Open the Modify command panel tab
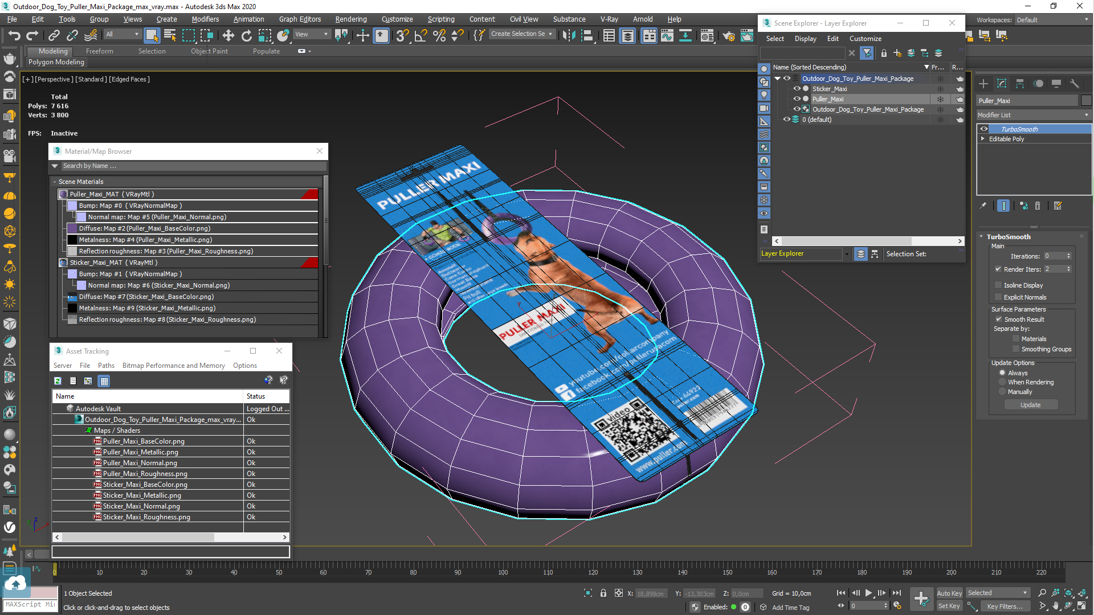The width and height of the screenshot is (1094, 615). [1002, 84]
